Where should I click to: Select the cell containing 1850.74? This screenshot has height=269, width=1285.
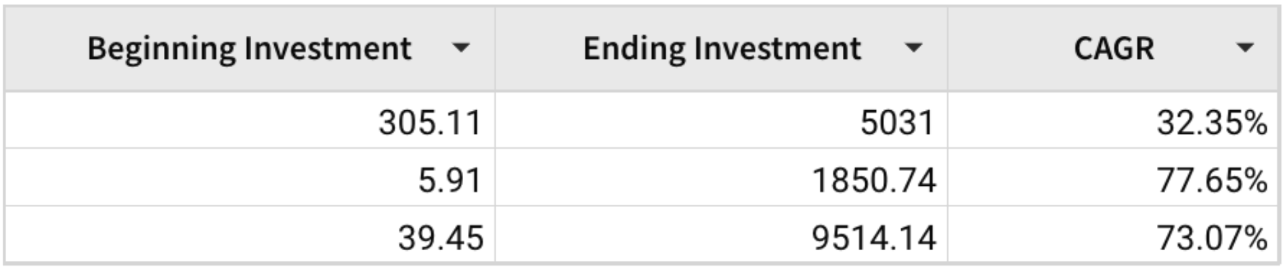point(721,177)
